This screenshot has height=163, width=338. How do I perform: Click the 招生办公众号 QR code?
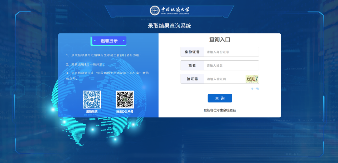[125, 99]
